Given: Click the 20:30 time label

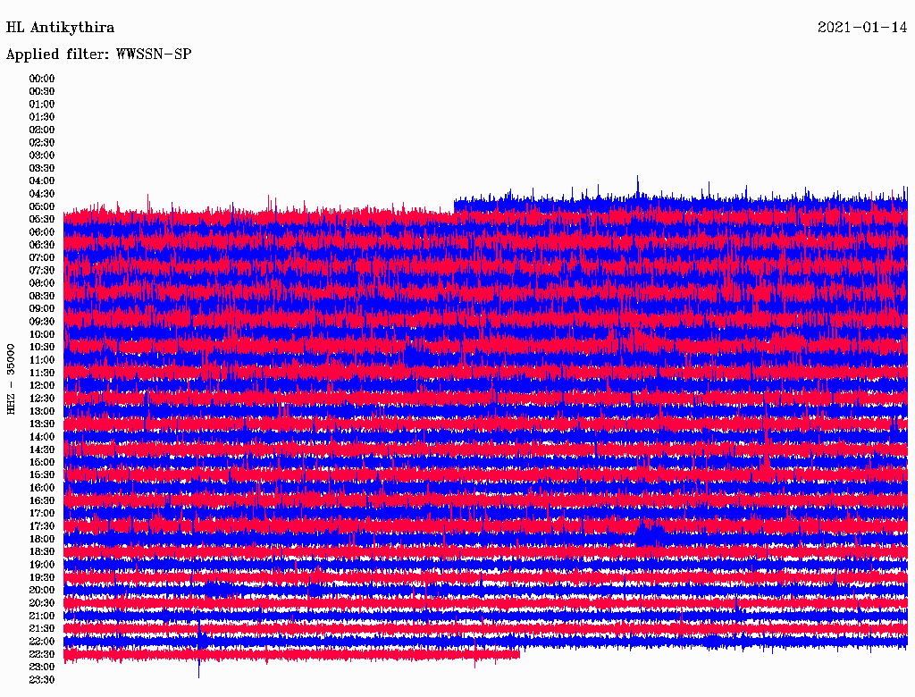Looking at the screenshot, I should click(42, 603).
